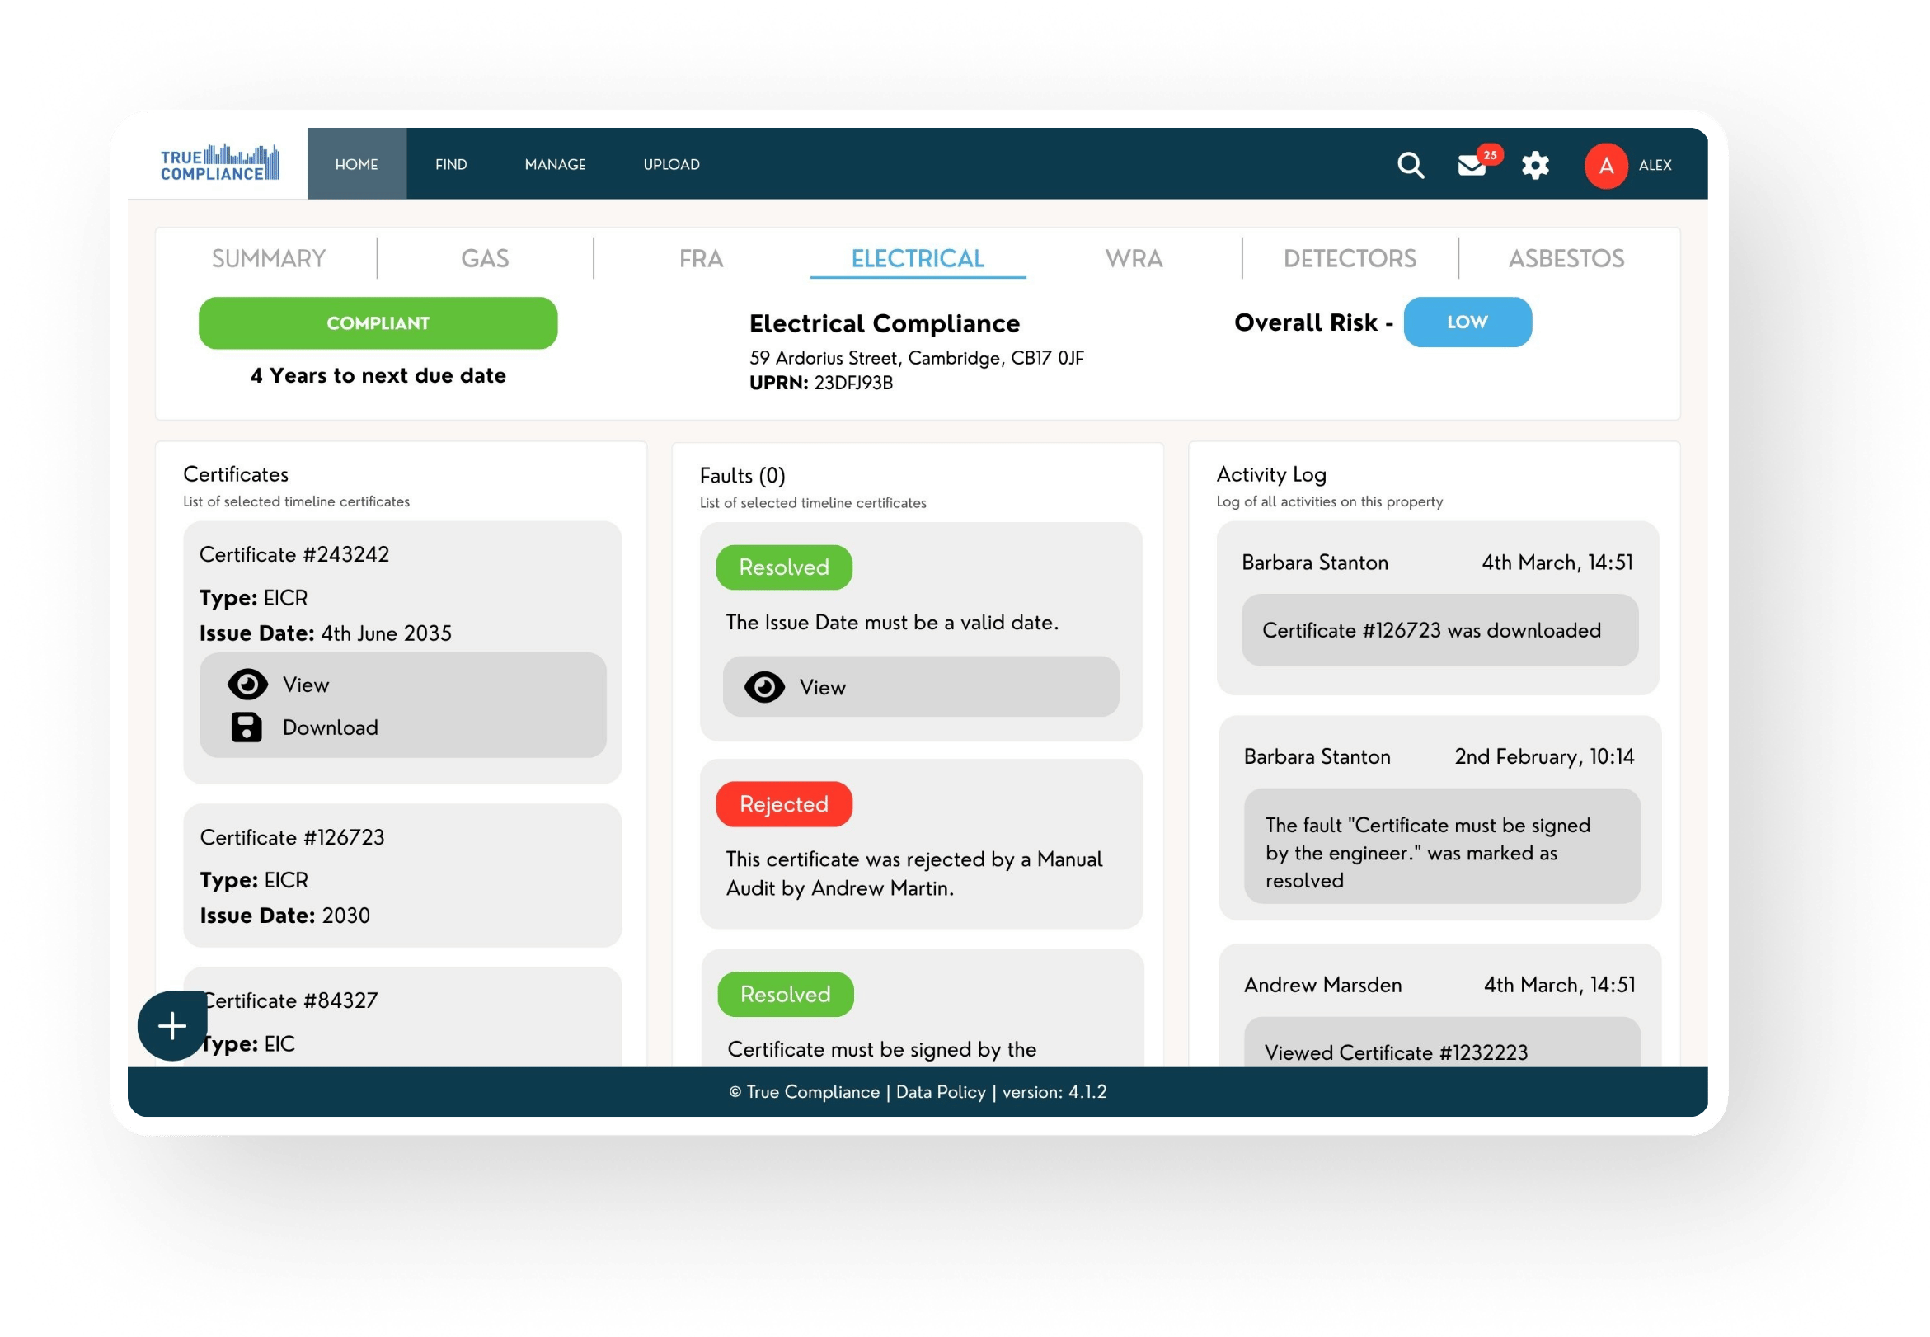
Task: Toggle the Rejected status on the audited certificate
Action: click(784, 803)
